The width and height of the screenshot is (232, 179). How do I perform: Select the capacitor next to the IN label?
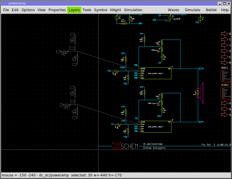(118, 124)
